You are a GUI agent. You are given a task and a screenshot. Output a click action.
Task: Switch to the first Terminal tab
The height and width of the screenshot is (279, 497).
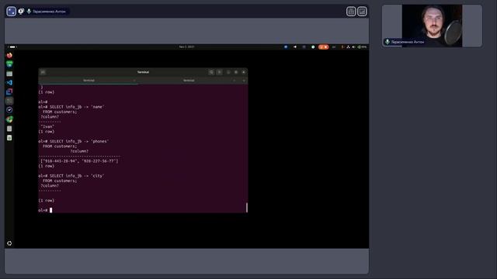(x=89, y=81)
